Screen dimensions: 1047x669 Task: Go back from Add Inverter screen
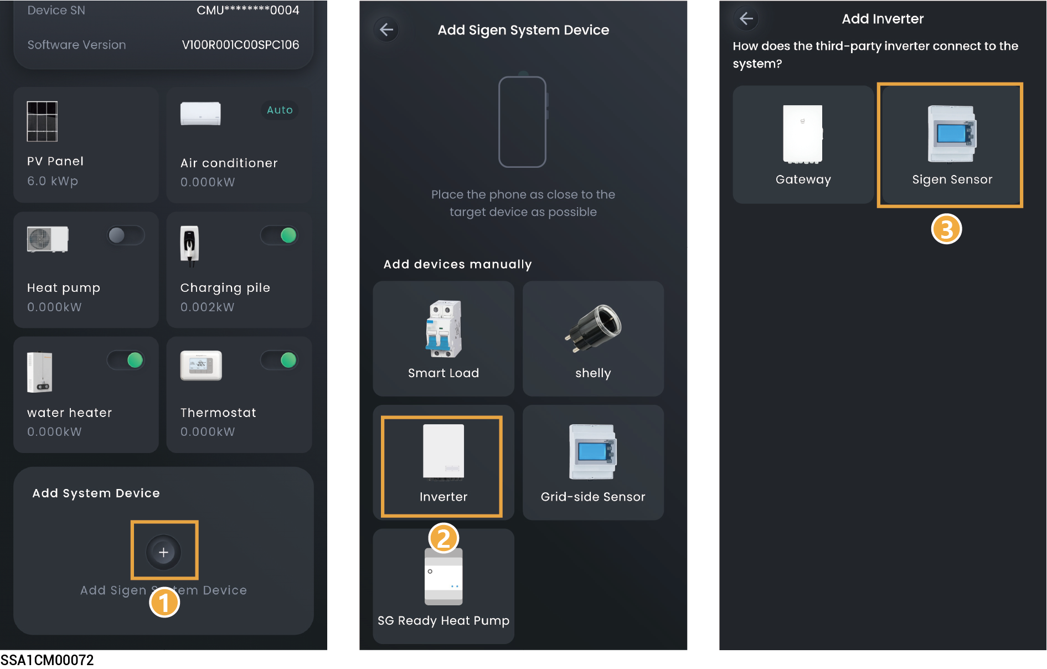coord(746,19)
